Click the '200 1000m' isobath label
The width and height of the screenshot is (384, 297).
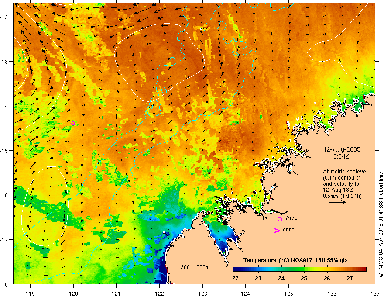[195, 267]
